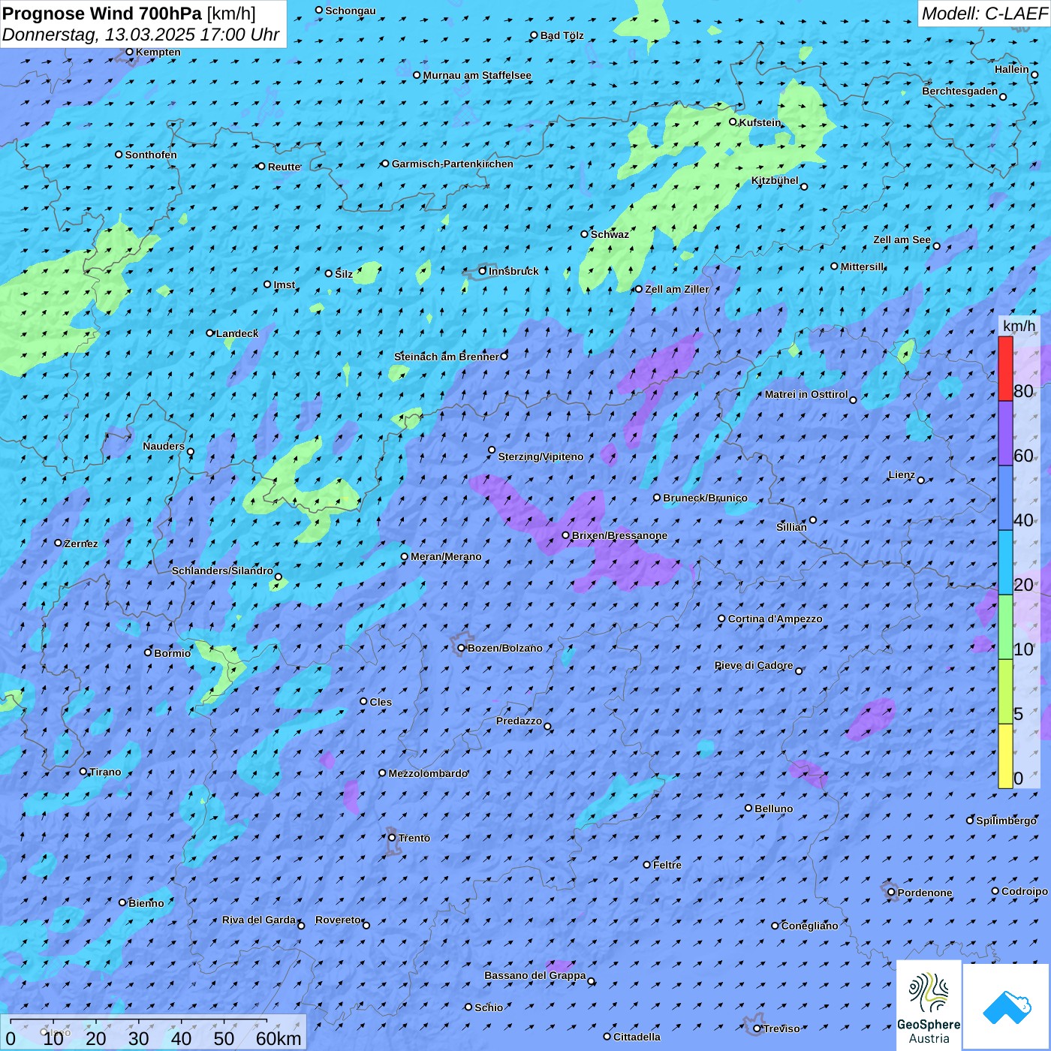Click the 'Bassano del Grappa' label
Screen dimensions: 1051x1051
point(535,975)
